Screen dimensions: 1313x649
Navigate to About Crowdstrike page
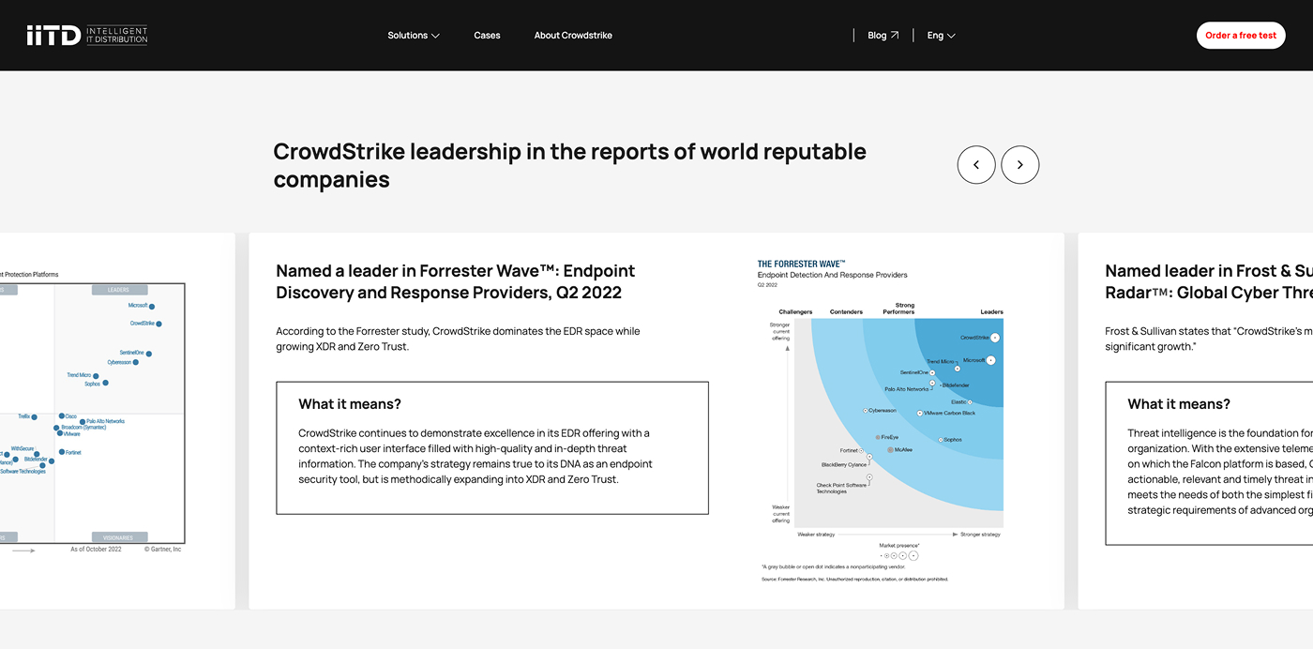pyautogui.click(x=573, y=36)
